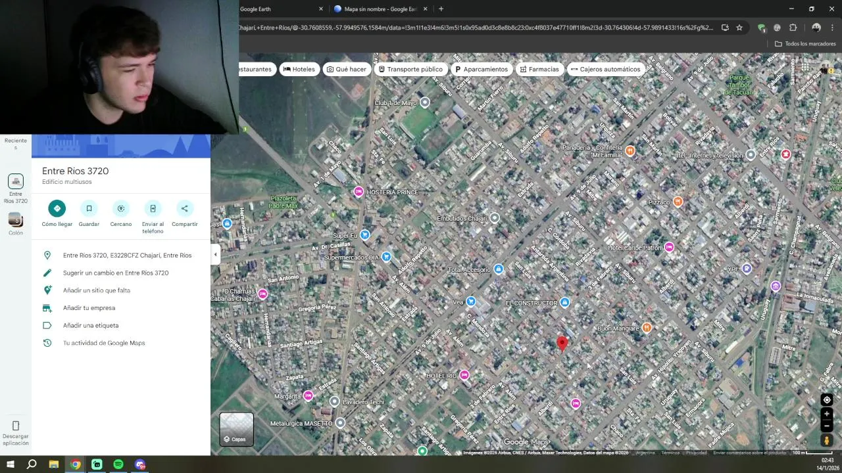Click HOSTERIA PRINCE hotel marker

[x=359, y=192]
